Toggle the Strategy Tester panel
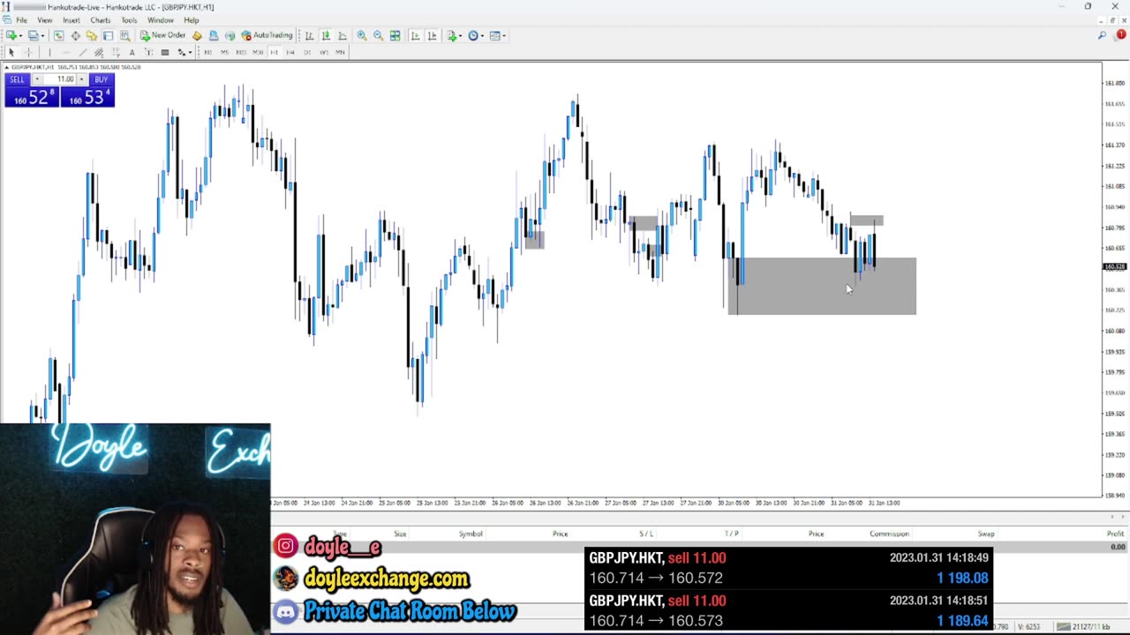This screenshot has height=635, width=1130. pos(124,35)
